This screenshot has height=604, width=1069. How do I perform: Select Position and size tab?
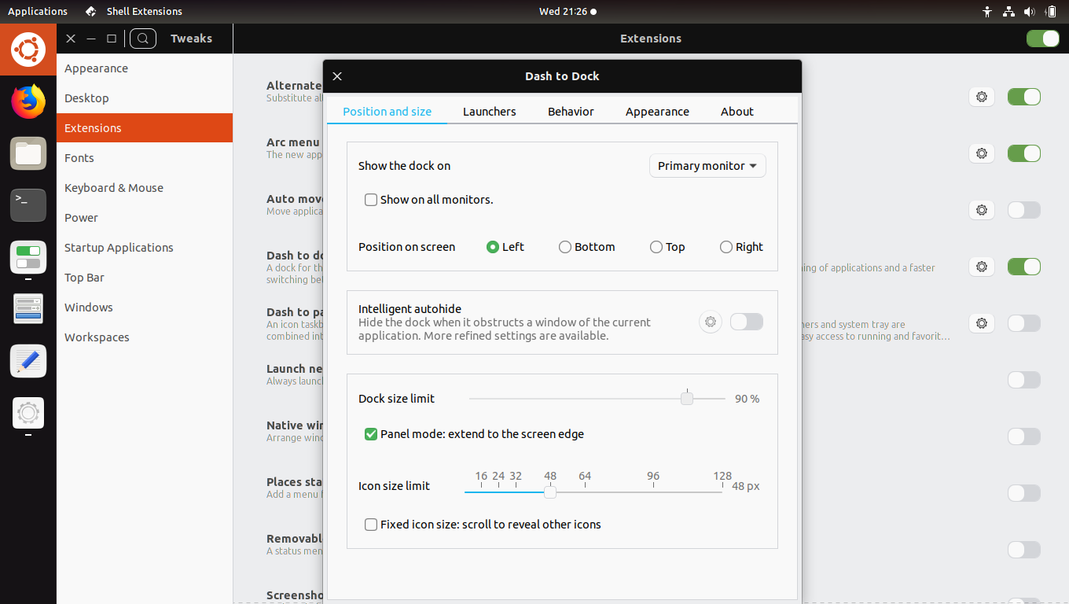pyautogui.click(x=388, y=112)
